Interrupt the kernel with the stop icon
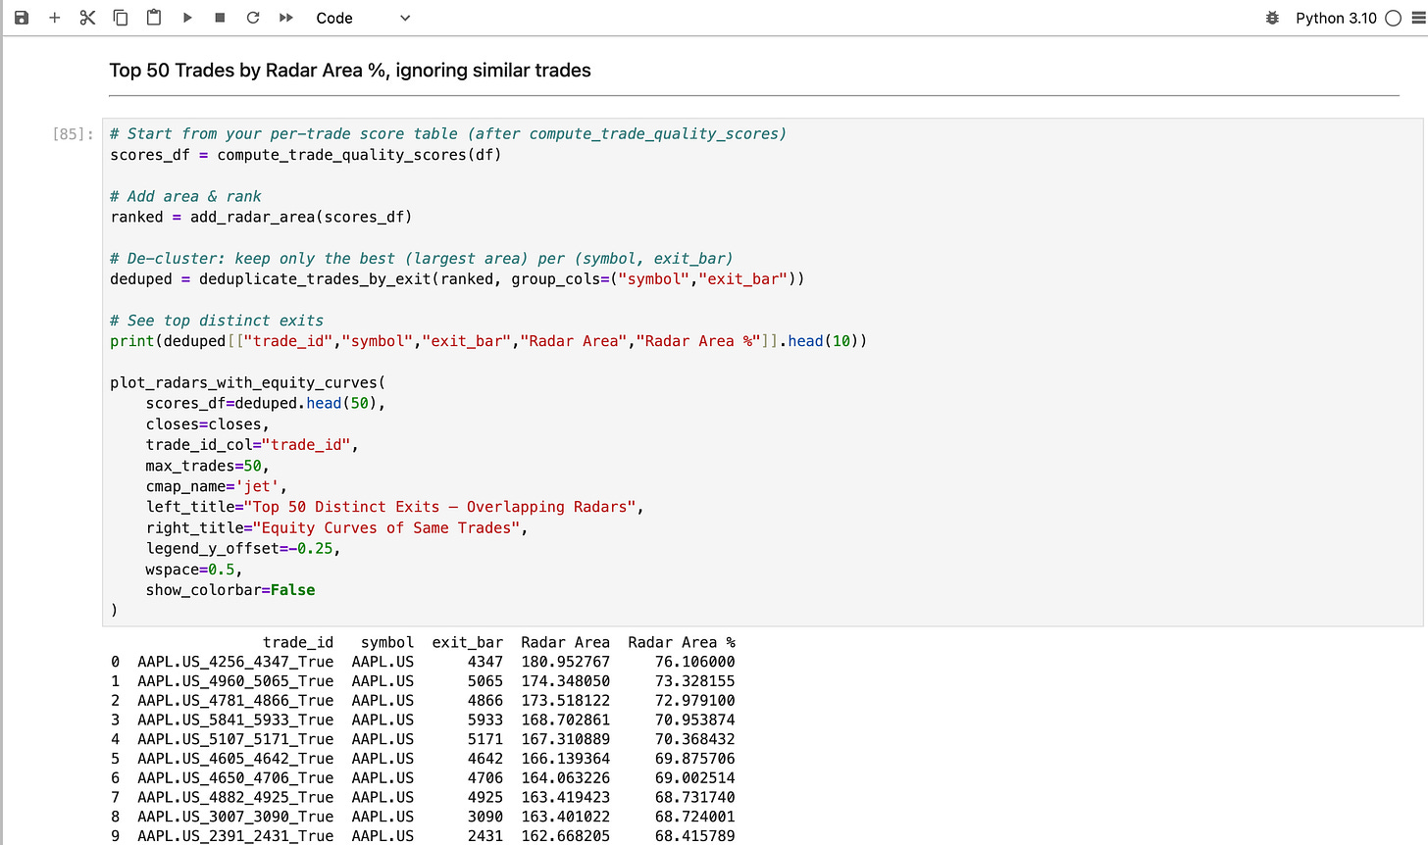Screen dimensions: 1428x845 [220, 18]
